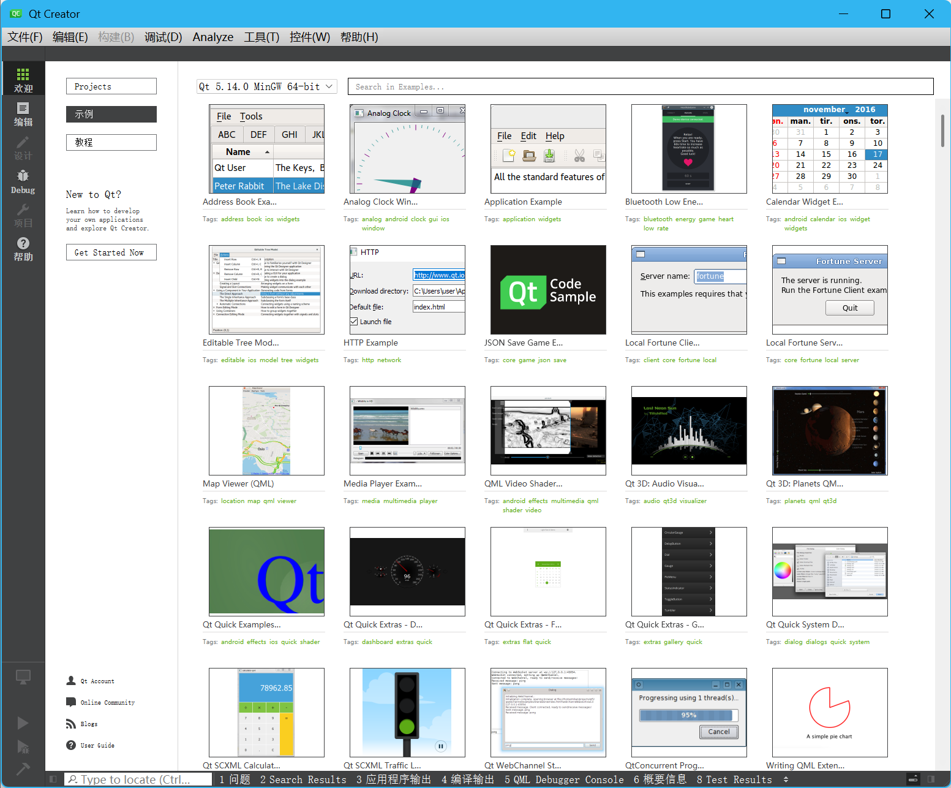
Task: Select the 'http' tag link
Action: tap(367, 360)
